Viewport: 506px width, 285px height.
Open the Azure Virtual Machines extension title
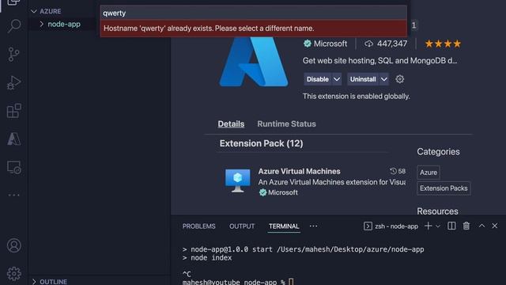(x=299, y=171)
